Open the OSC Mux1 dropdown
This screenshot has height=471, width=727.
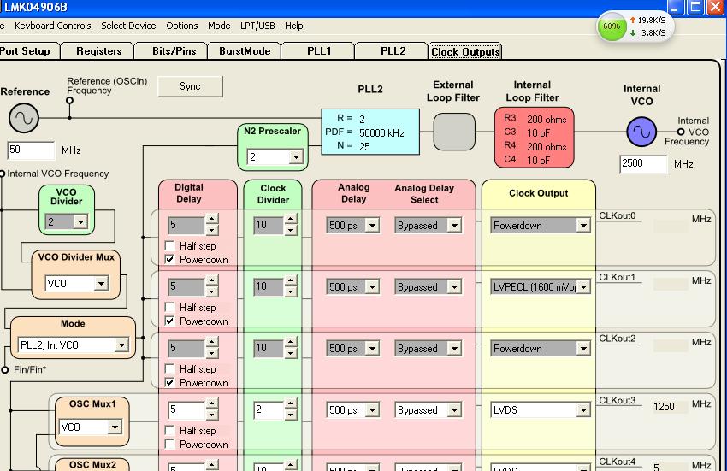(115, 427)
